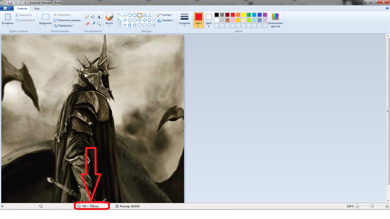
Task: Choose the Right triangle shape
Action: [120, 20]
